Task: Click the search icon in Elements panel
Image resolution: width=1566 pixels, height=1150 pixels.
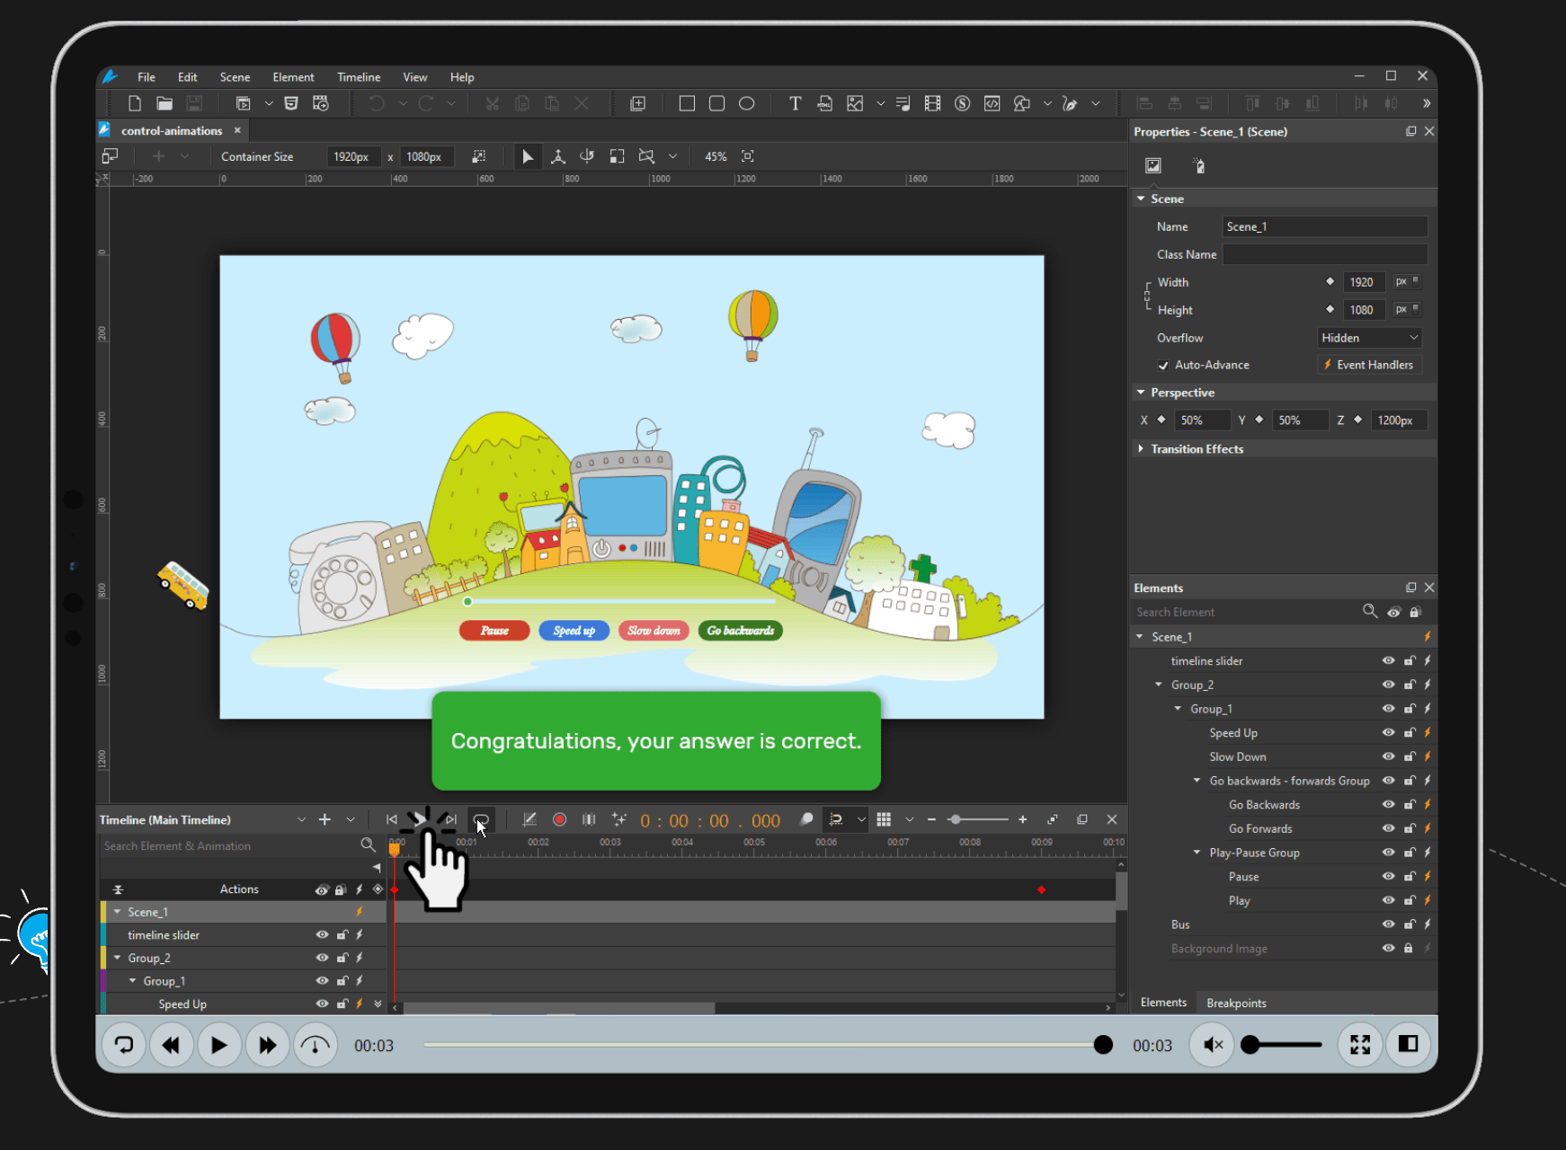Action: (x=1369, y=612)
